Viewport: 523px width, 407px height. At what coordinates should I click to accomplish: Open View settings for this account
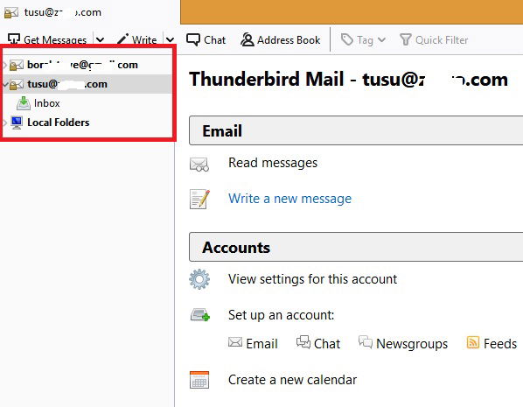click(312, 279)
